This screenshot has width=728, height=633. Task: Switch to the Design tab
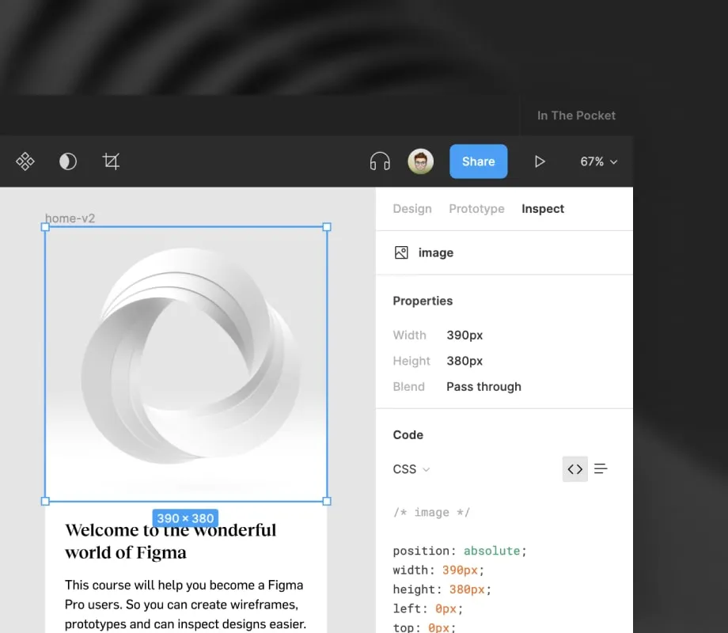point(412,209)
